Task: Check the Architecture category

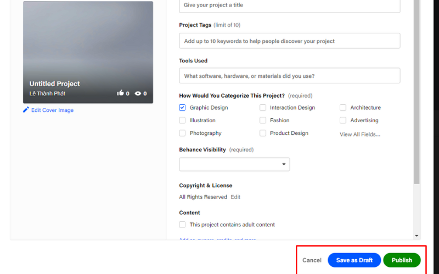Action: click(343, 107)
